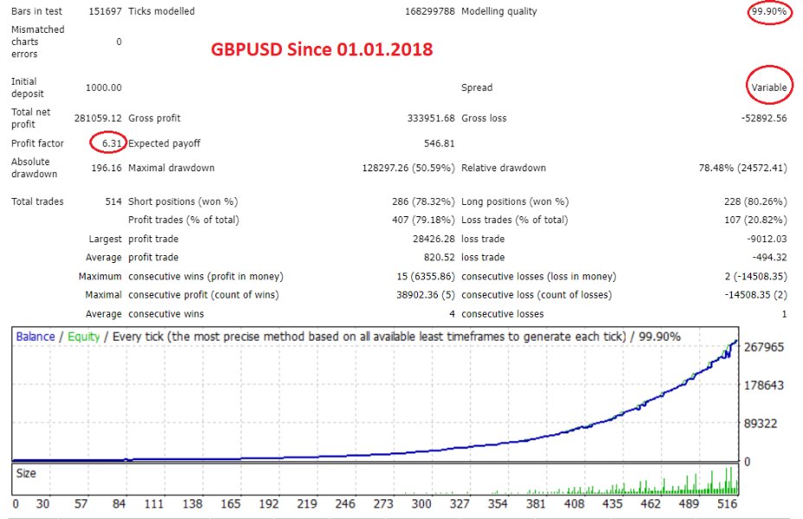Select the trade axis label 516
The image size is (803, 519).
coord(727,503)
